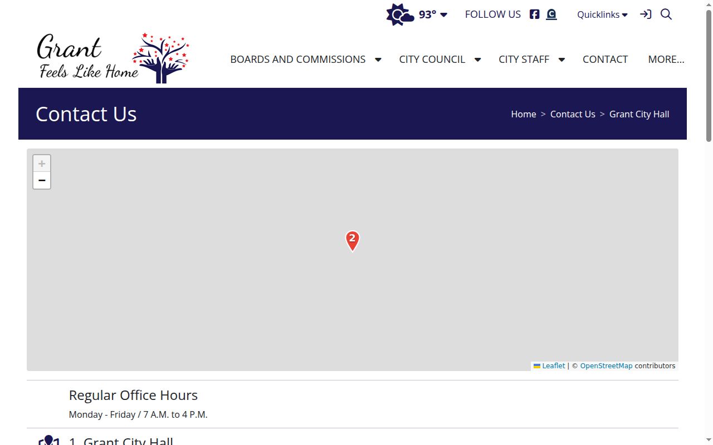
Task: Open the MORE... menu item
Action: (x=666, y=59)
